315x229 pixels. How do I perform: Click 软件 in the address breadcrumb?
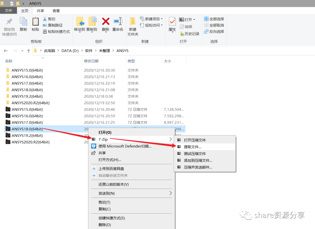tap(89, 51)
